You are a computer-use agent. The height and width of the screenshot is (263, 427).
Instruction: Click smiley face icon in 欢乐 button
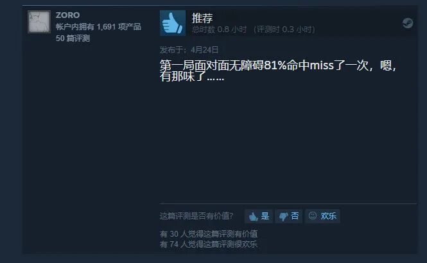click(313, 216)
